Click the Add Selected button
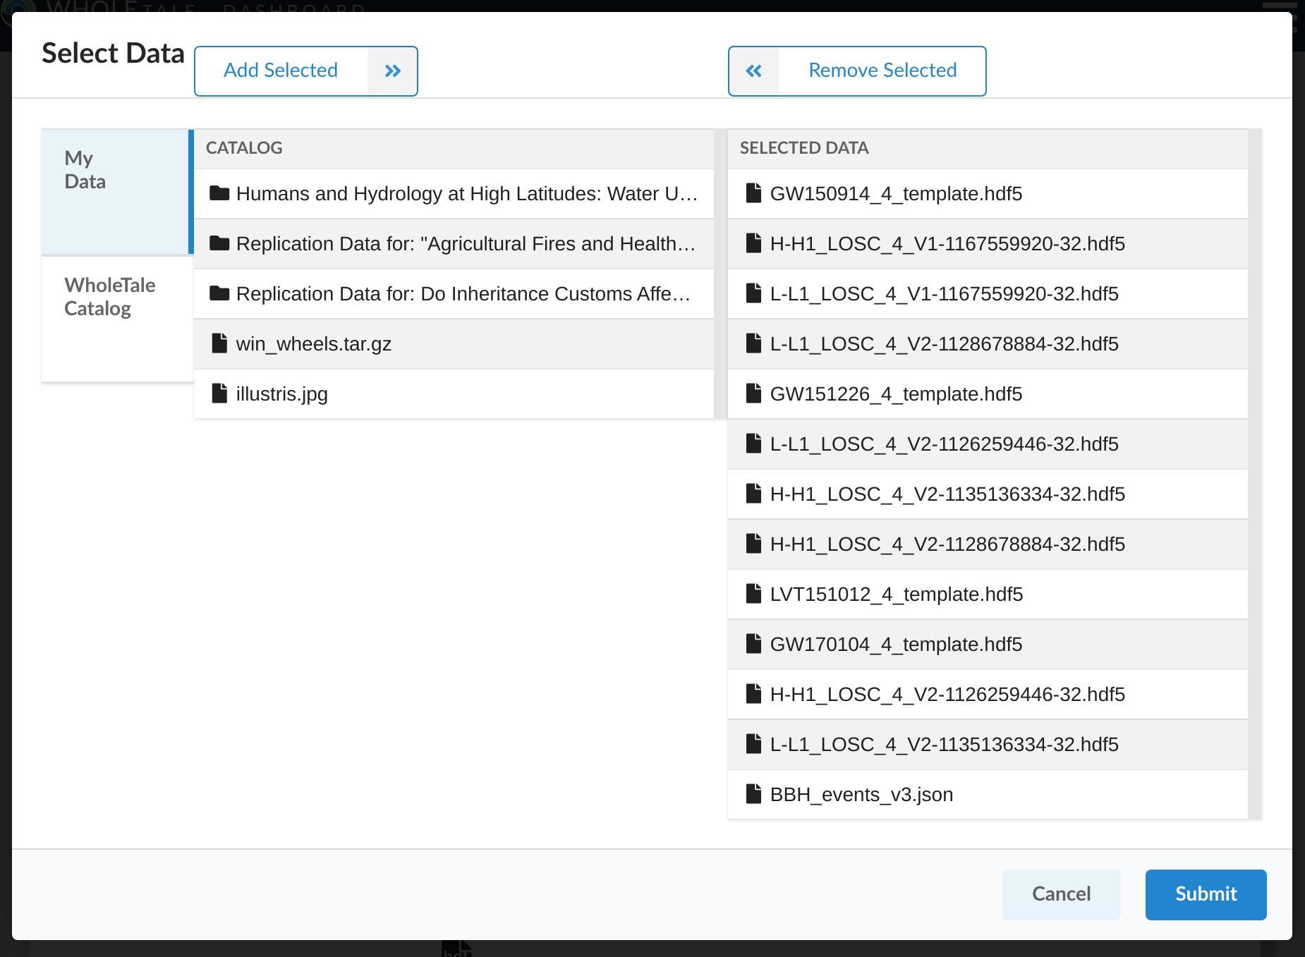Viewport: 1305px width, 957px height. 281,71
